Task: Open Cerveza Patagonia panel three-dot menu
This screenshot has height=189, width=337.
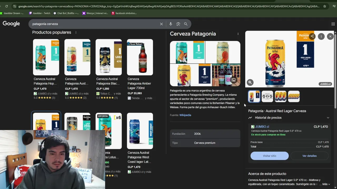Action: 238,34
